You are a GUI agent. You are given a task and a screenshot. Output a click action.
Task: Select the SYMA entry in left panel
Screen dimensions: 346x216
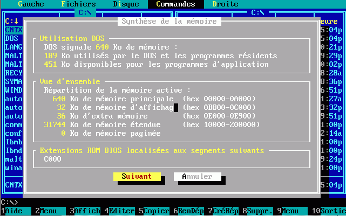pos(13,81)
